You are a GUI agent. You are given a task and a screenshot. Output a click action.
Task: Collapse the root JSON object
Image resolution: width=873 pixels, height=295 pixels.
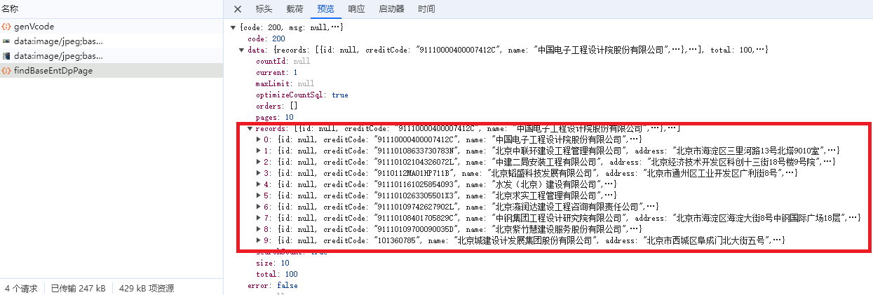(x=234, y=27)
